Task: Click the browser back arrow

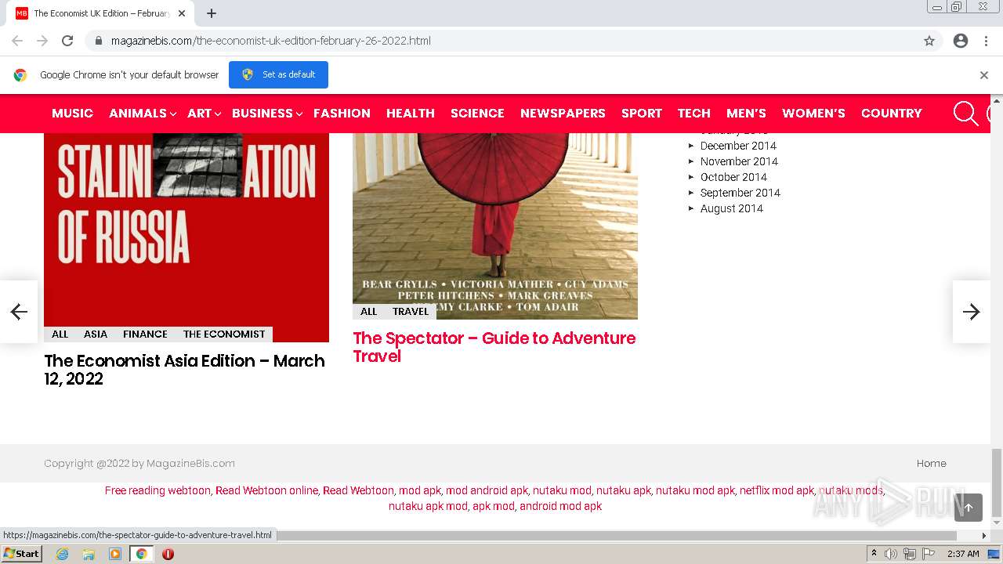Action: (17, 41)
